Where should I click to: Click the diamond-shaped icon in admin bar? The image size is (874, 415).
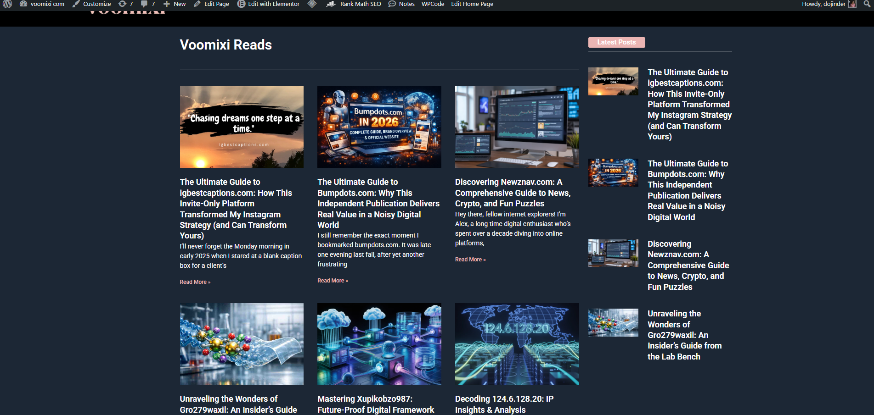coord(312,4)
